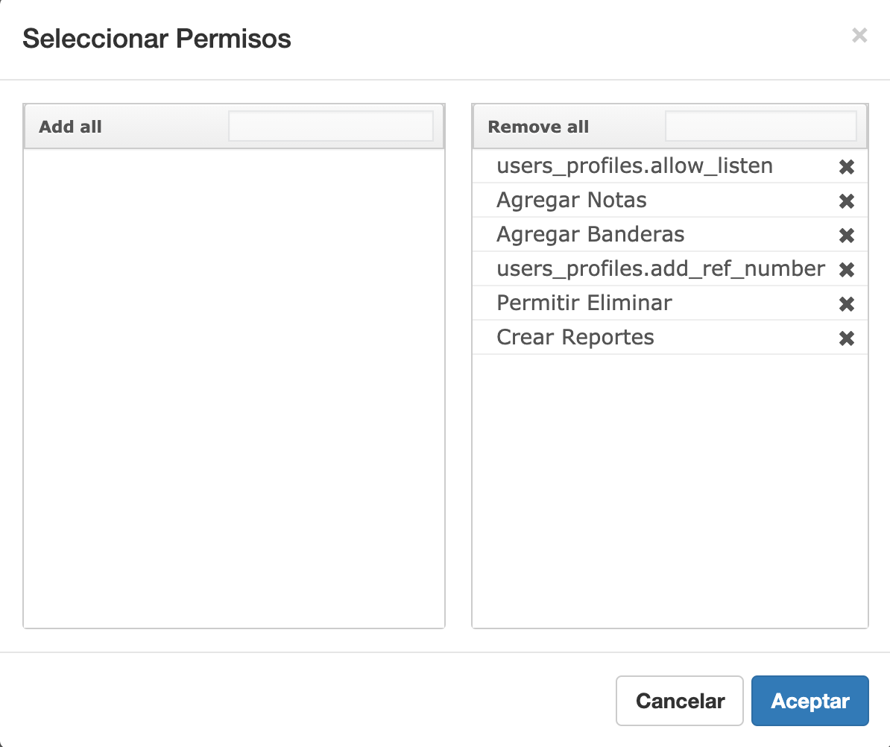Remove Agregar Banderas using its X icon
The height and width of the screenshot is (747, 890).
tap(846, 235)
